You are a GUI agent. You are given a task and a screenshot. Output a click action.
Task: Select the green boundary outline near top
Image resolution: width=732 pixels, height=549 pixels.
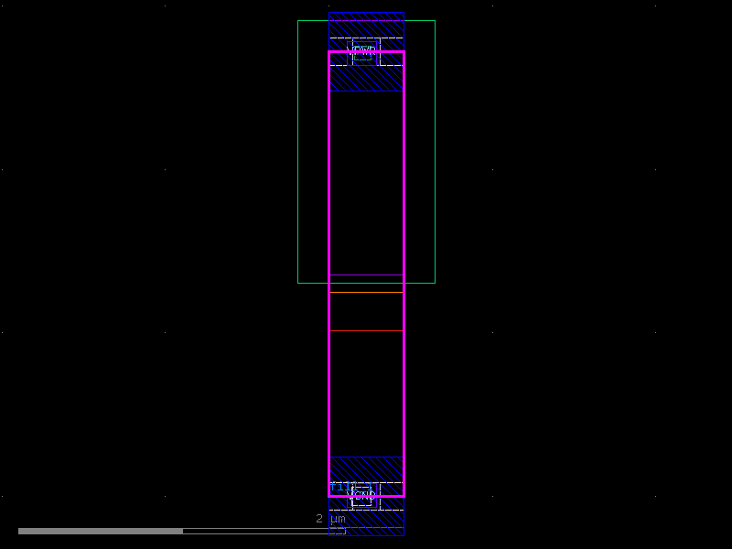(x=311, y=20)
